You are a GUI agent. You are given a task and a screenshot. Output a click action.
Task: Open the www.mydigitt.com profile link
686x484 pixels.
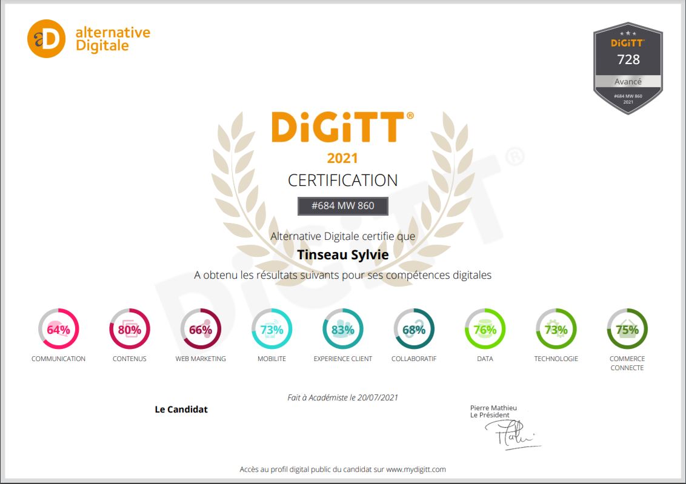click(x=416, y=469)
